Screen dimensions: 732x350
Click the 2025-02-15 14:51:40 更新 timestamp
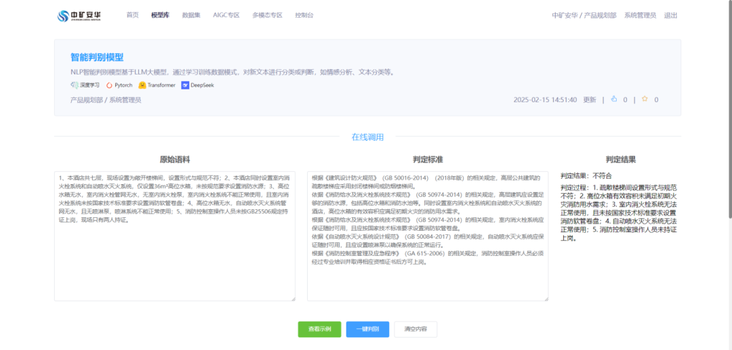554,100
